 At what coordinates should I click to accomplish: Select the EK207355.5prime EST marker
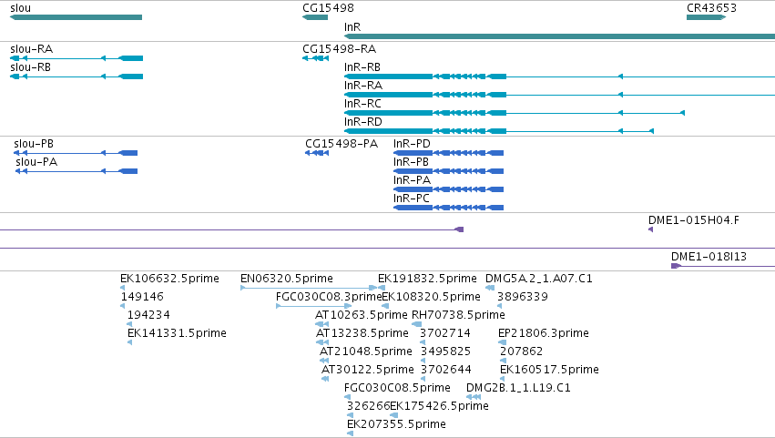coord(350,433)
